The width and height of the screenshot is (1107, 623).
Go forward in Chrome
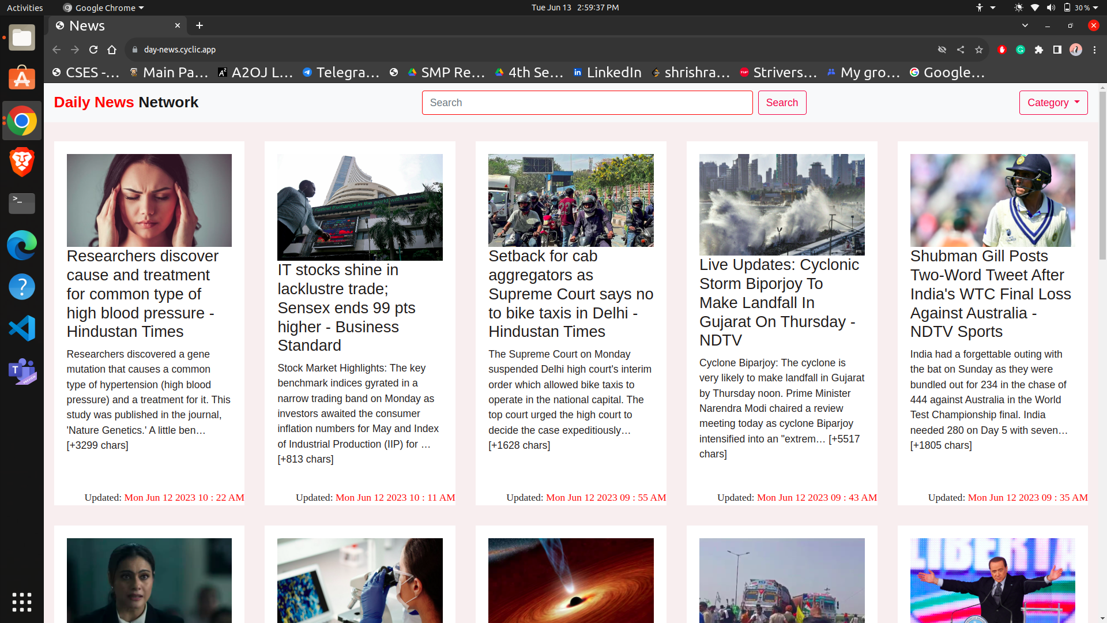point(75,50)
